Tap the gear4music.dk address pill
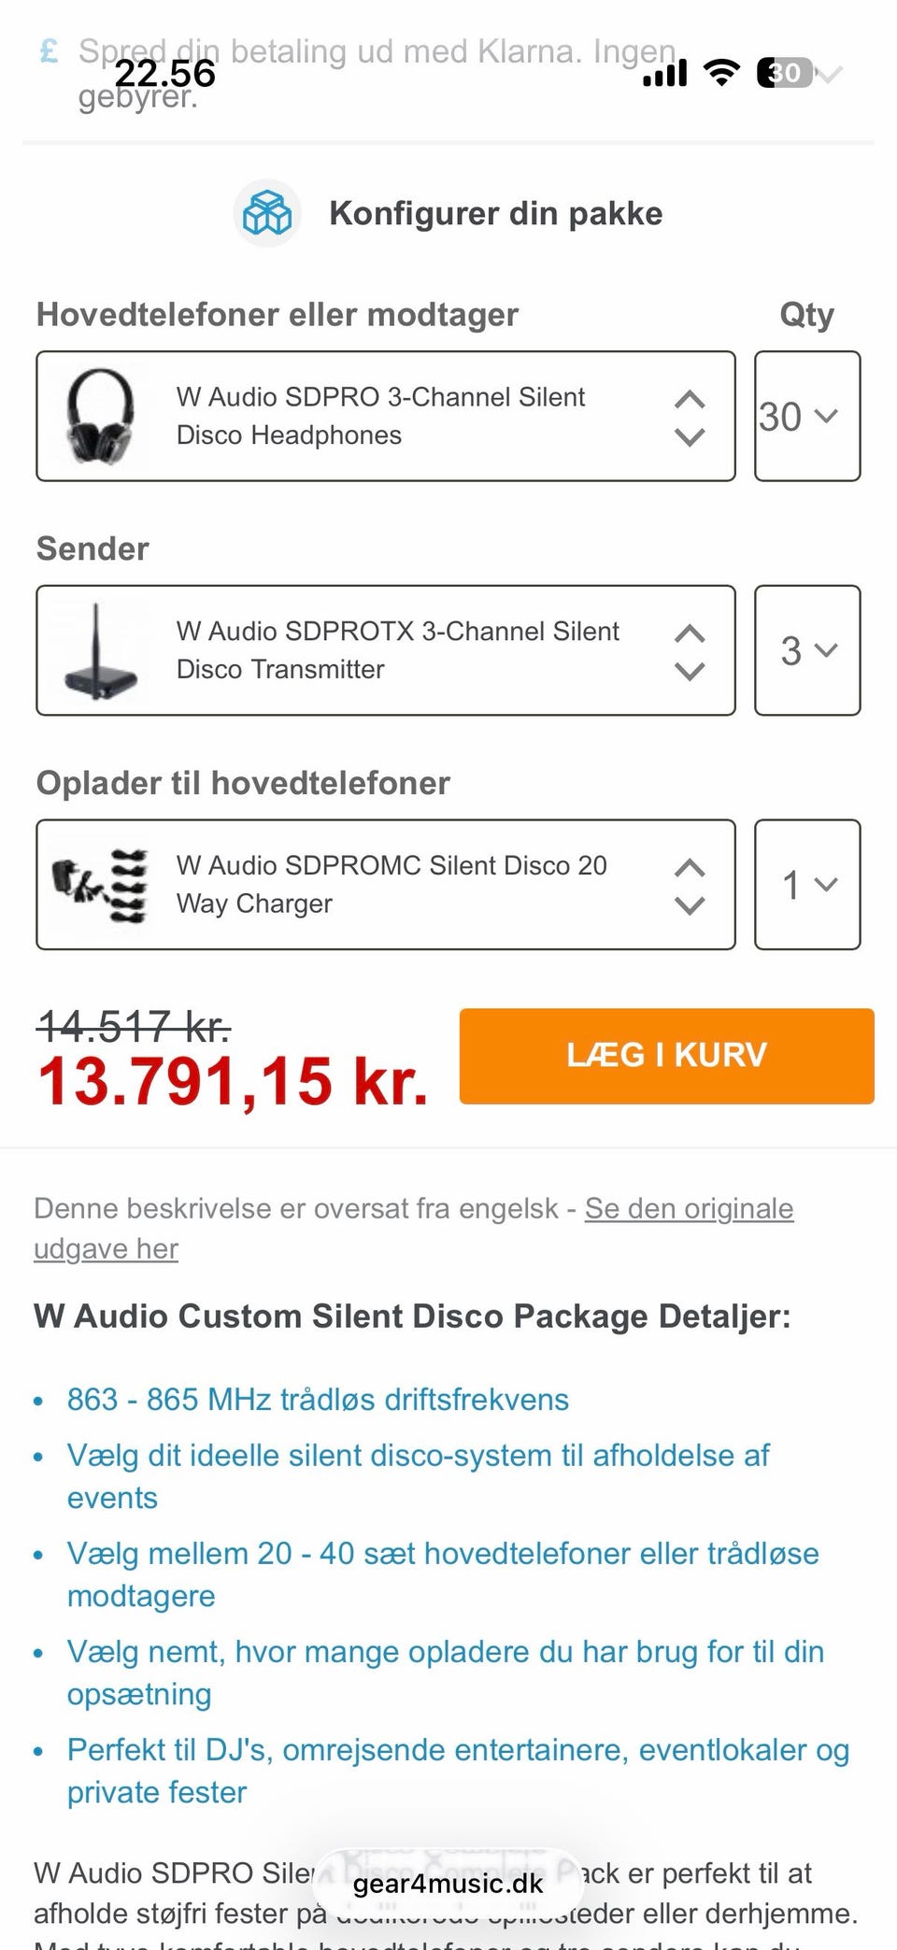This screenshot has width=897, height=1950. coord(448,1883)
